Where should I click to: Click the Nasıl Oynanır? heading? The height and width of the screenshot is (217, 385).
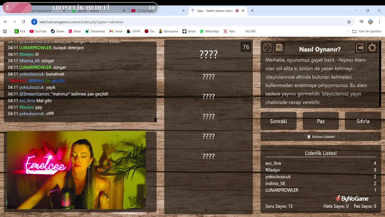coord(320,49)
